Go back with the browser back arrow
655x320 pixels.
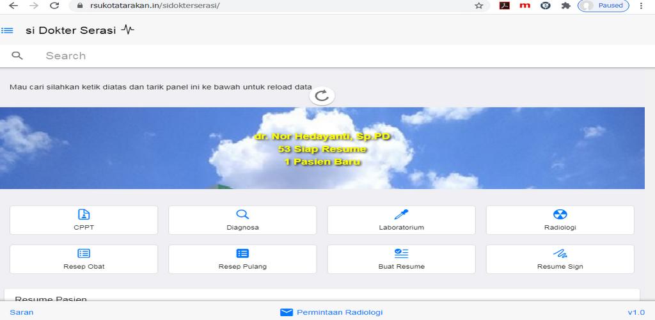coord(13,6)
